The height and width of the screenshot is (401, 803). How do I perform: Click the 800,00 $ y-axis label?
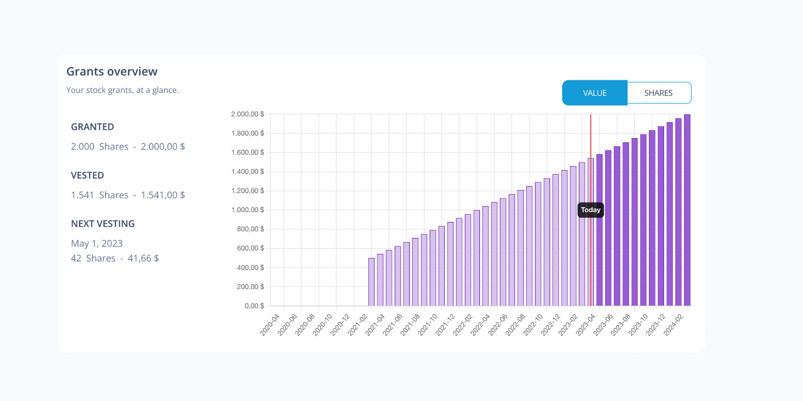[251, 229]
